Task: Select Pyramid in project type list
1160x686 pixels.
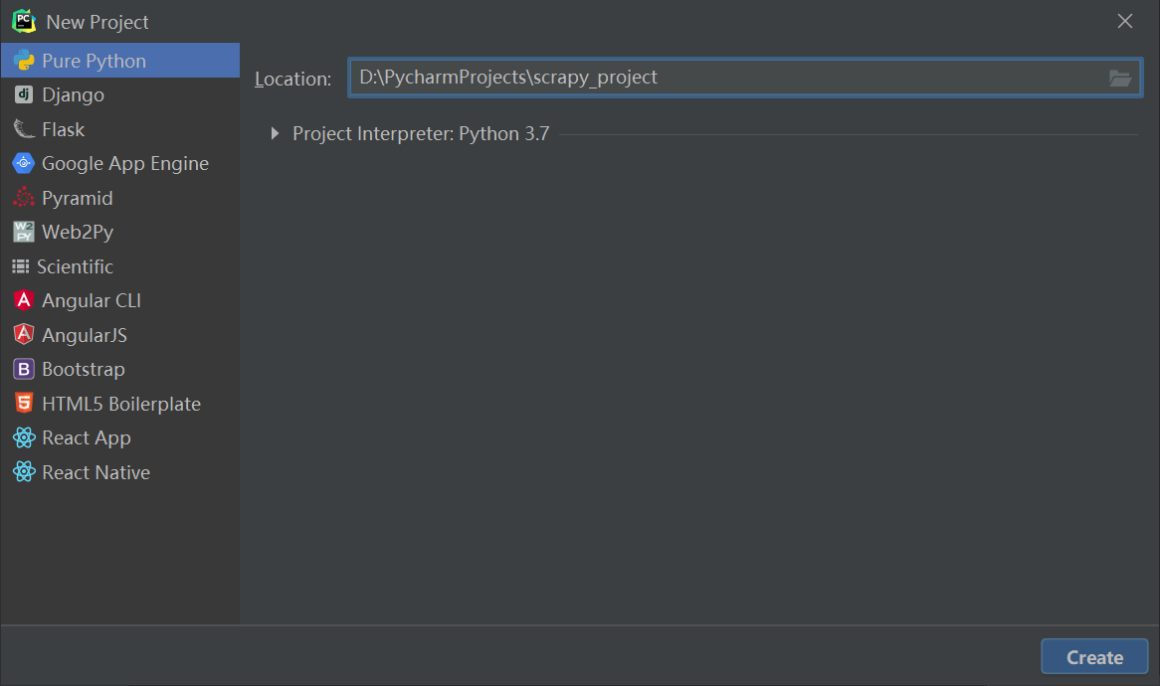Action: pyautogui.click(x=77, y=198)
